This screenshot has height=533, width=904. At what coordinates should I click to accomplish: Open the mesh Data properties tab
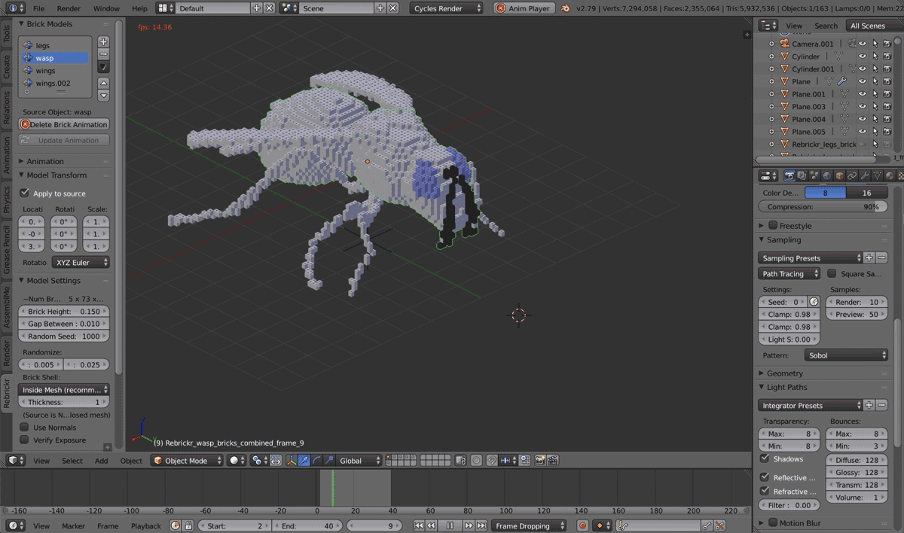[x=877, y=175]
